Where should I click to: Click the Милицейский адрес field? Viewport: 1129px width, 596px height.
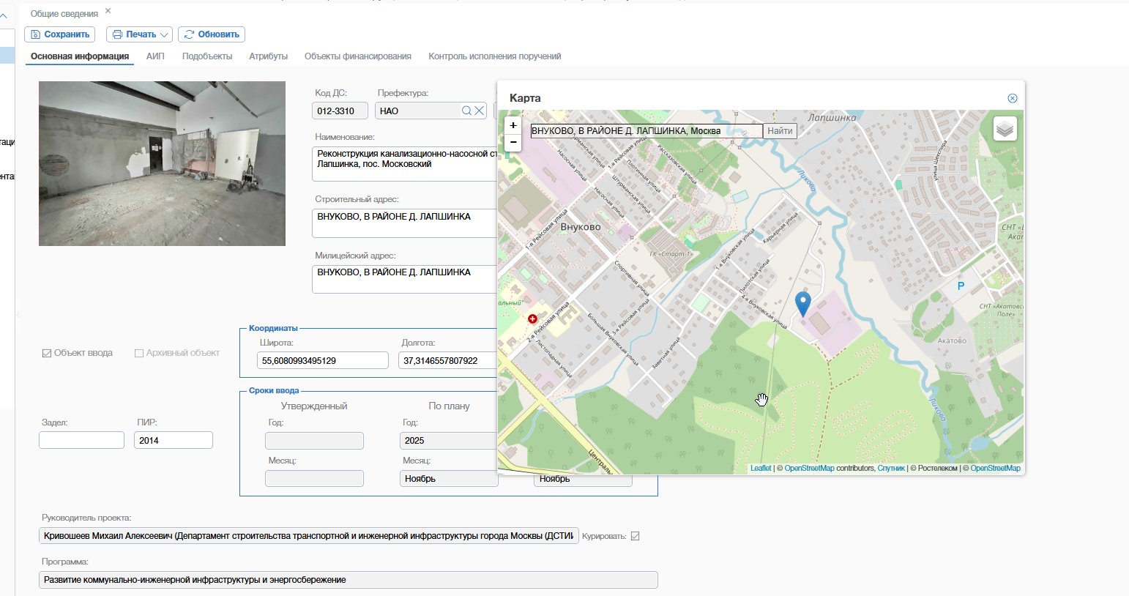click(405, 279)
